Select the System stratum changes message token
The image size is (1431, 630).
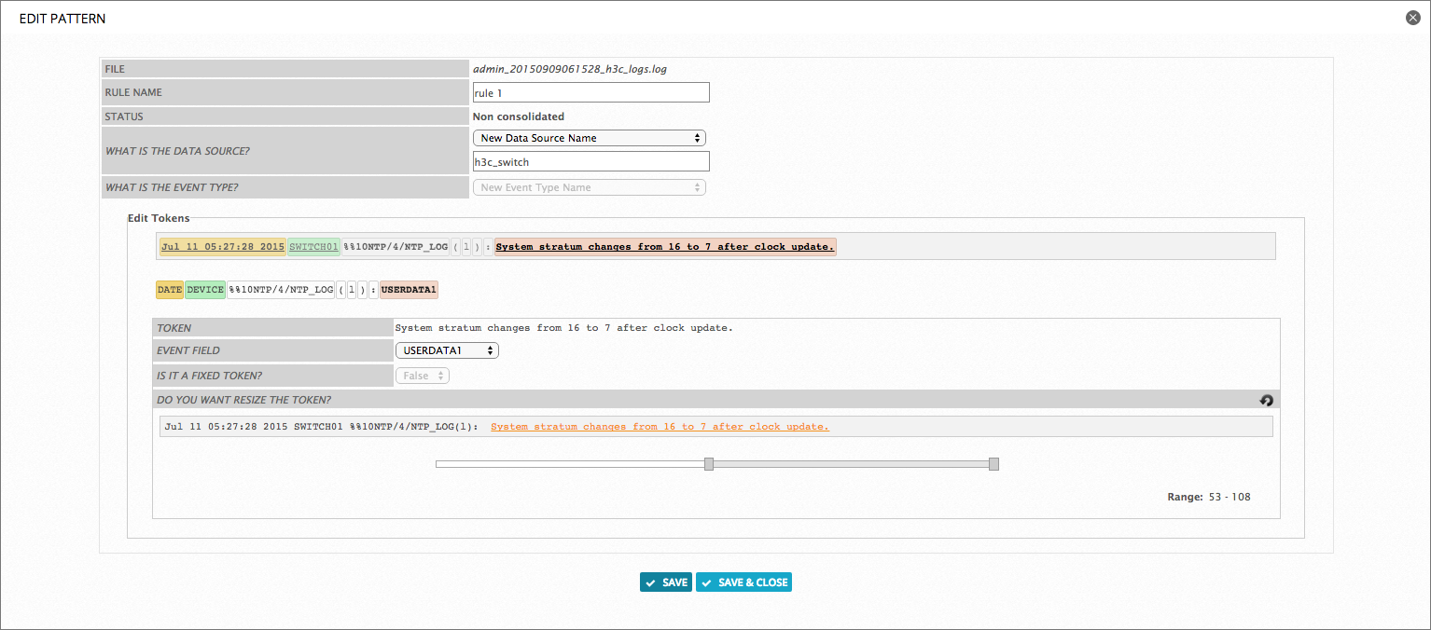click(x=665, y=247)
